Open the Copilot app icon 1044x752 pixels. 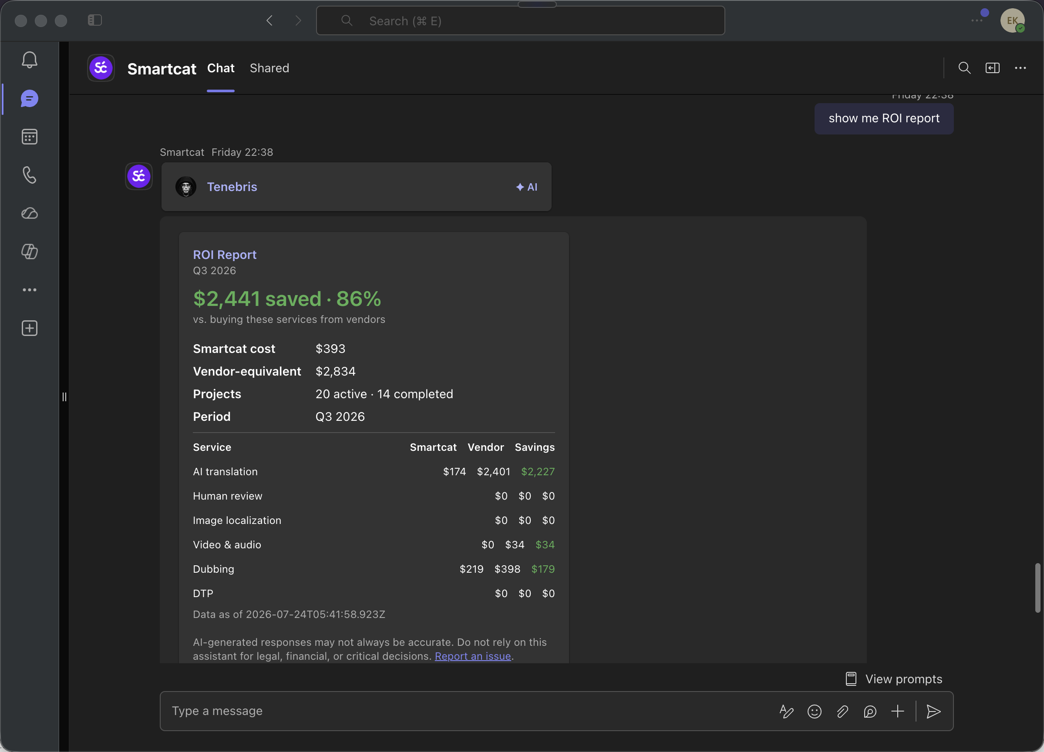coord(30,251)
